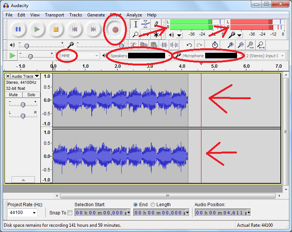
Task: Open the File menu
Action: pos(9,15)
